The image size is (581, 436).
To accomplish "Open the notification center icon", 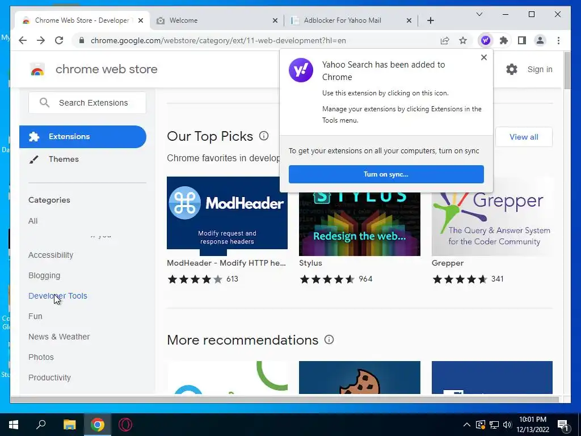I will click(x=563, y=425).
